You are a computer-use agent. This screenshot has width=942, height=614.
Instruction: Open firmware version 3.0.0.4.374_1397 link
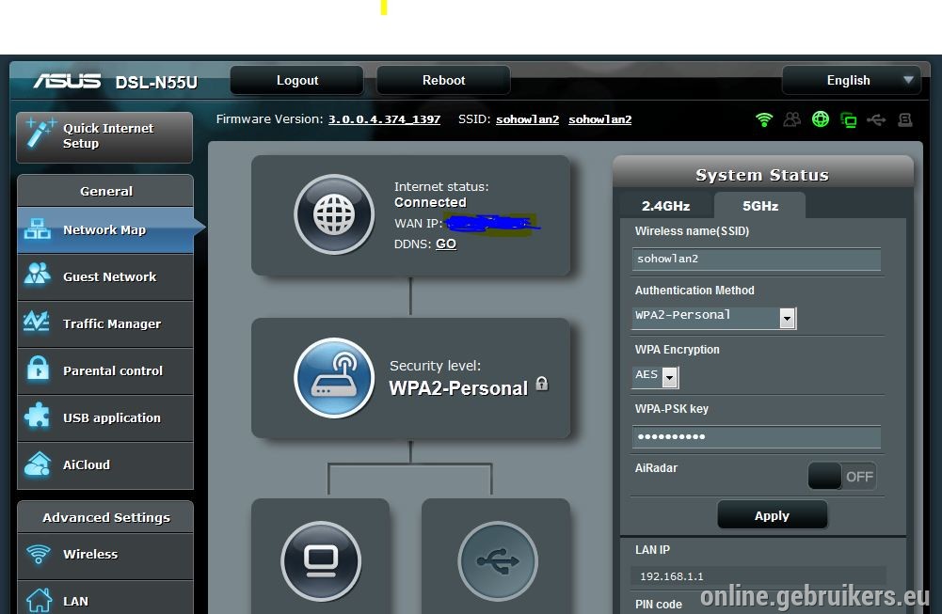384,119
